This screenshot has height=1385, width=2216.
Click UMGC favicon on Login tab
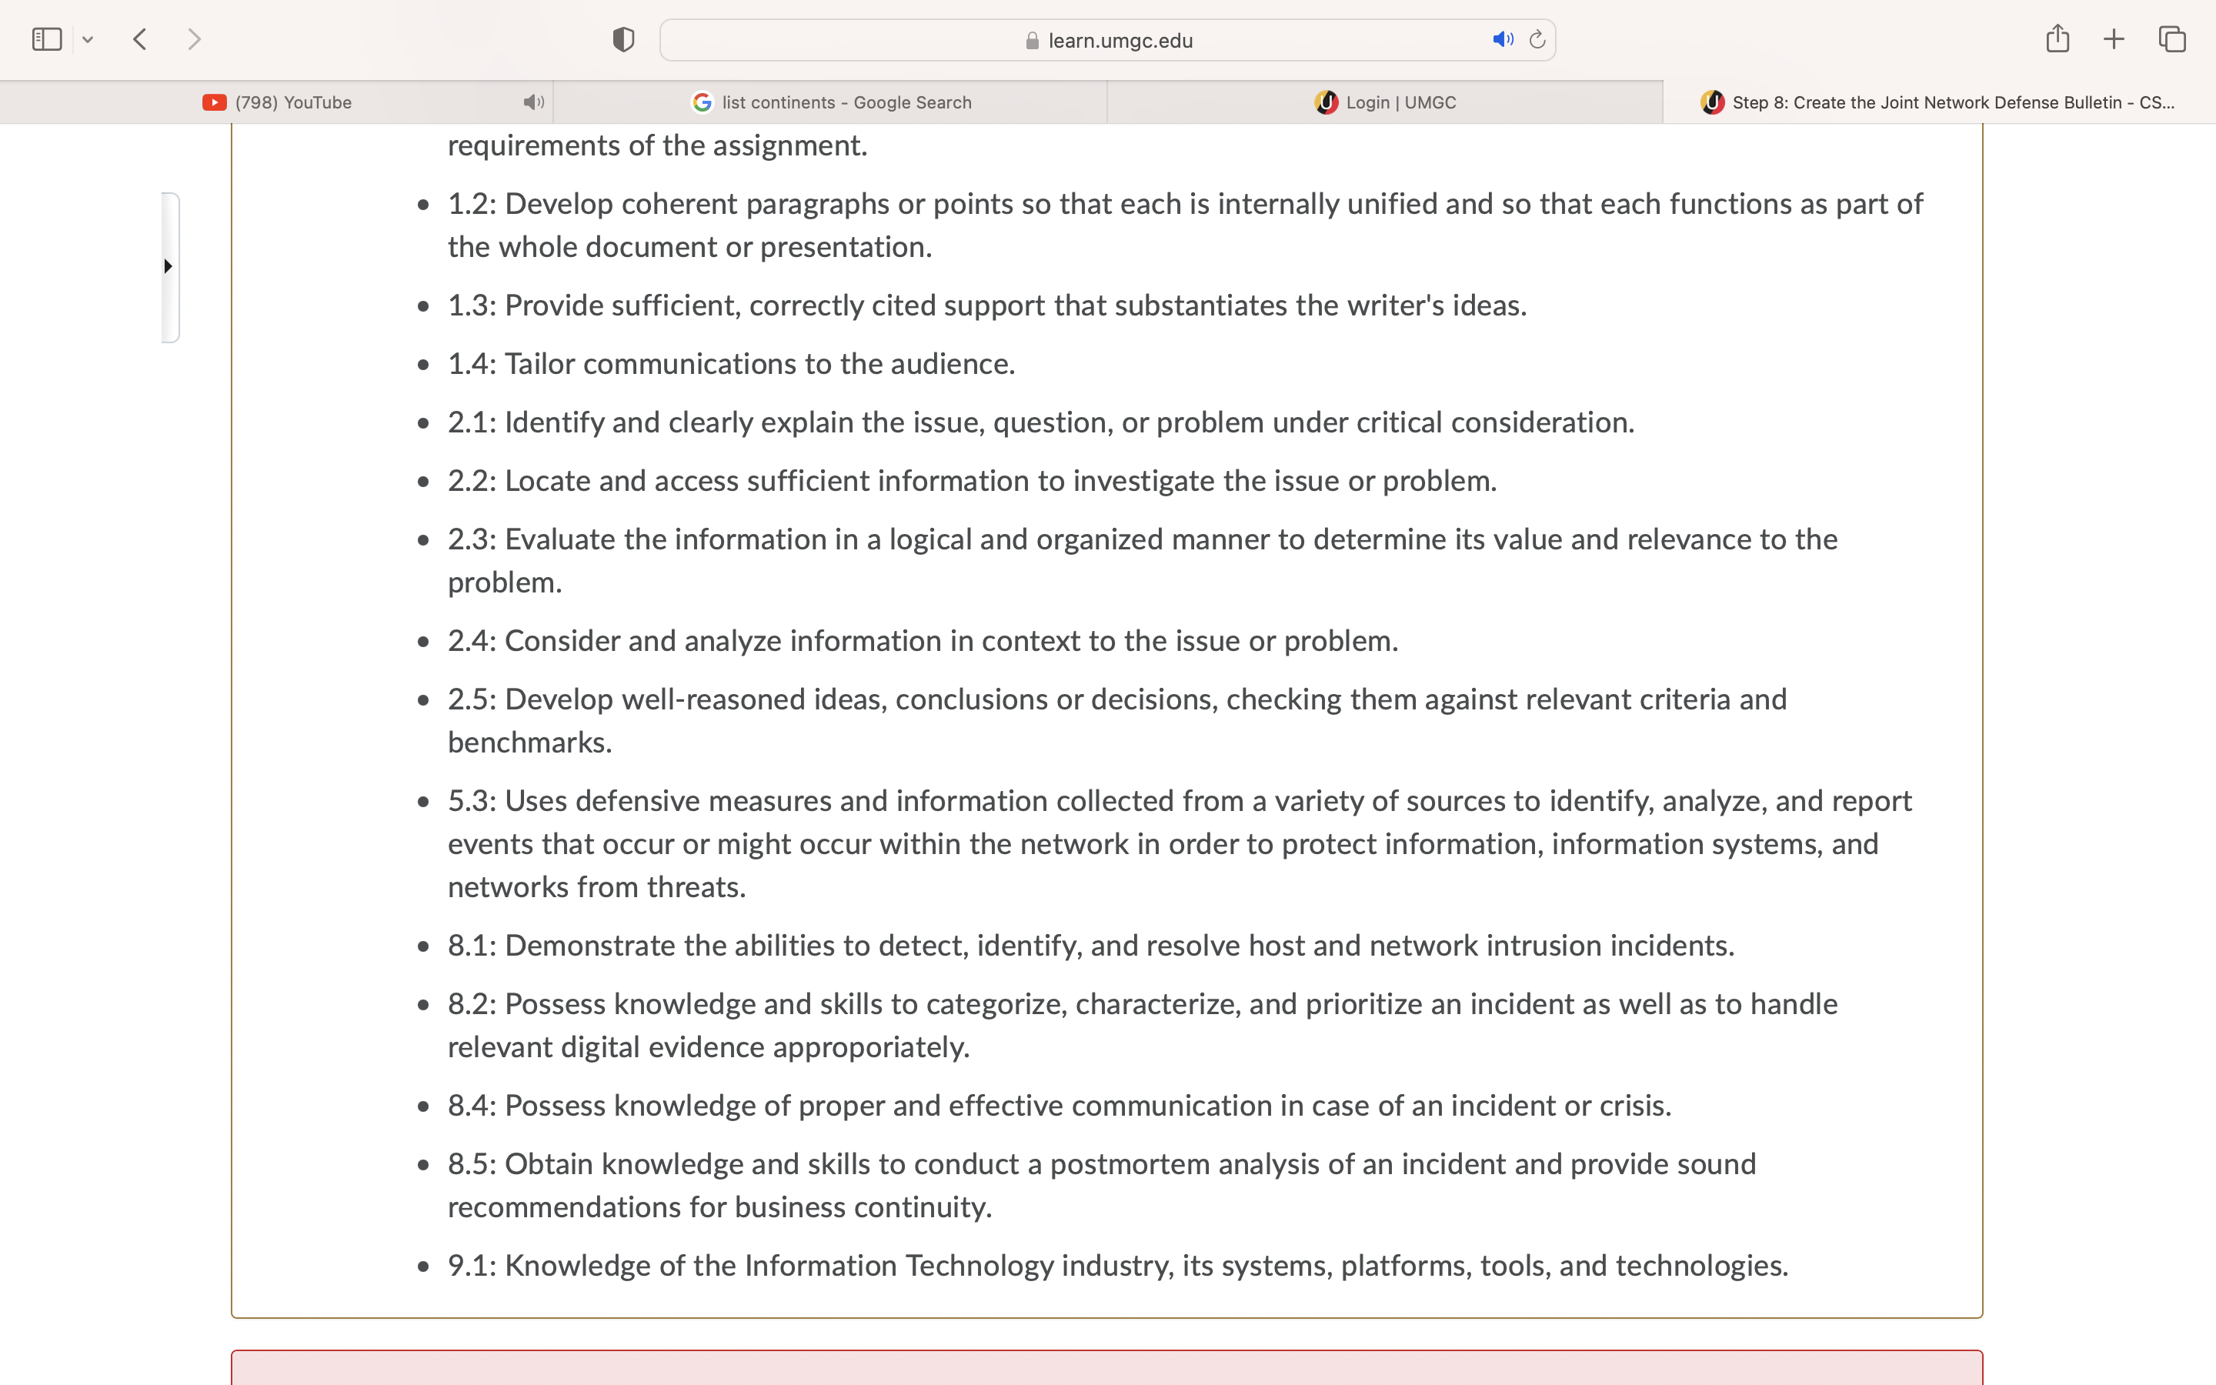pos(1326,102)
